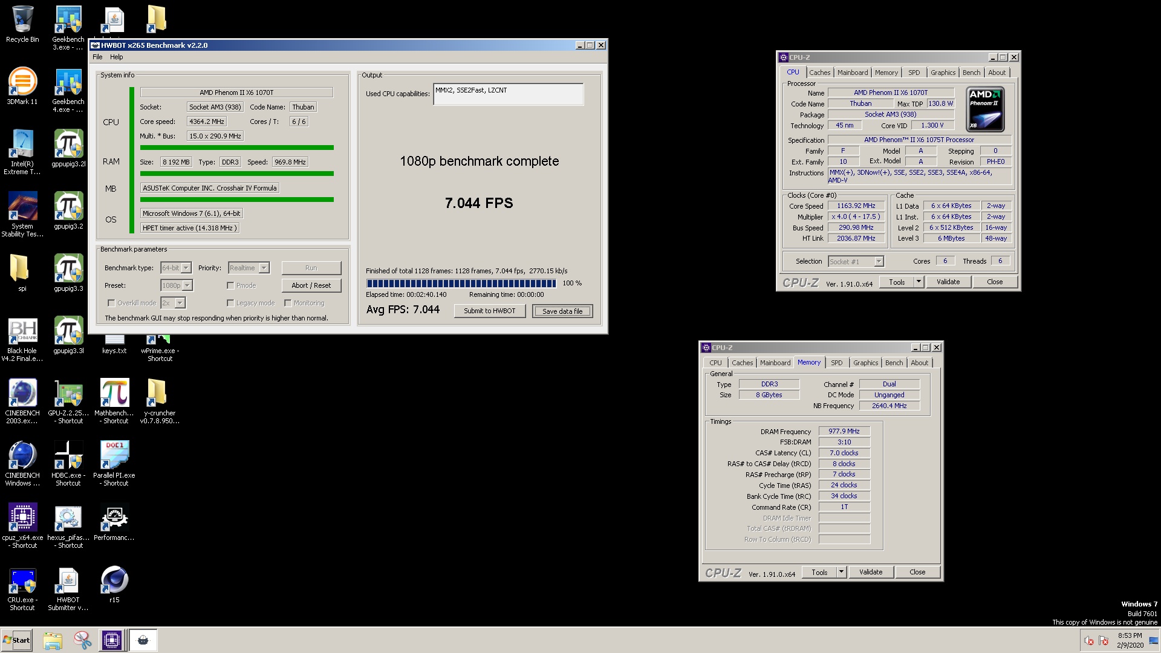Click the Used CPU capabilities text box
Image resolution: width=1161 pixels, height=653 pixels.
click(508, 94)
